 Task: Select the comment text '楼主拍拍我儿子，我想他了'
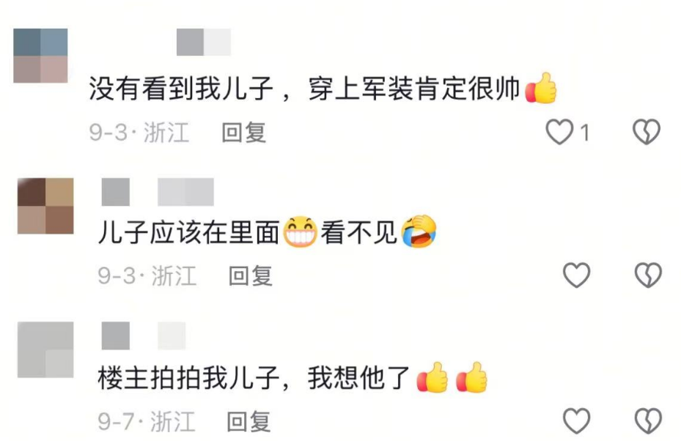coord(254,378)
